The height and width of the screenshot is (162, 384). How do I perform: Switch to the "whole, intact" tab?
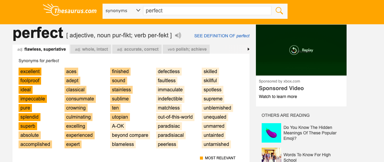click(91, 49)
